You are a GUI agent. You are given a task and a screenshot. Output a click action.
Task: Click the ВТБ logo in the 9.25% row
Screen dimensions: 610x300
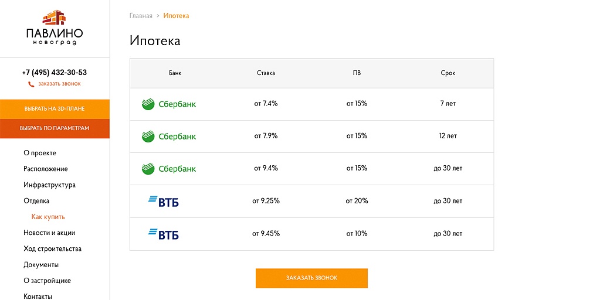[164, 202]
